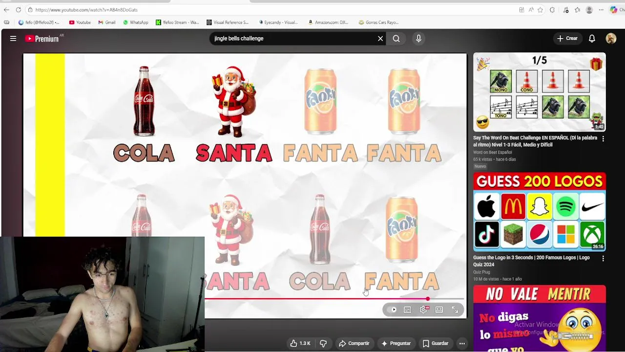Open Visual Reference bookmark
625x352 pixels.
[x=228, y=22]
